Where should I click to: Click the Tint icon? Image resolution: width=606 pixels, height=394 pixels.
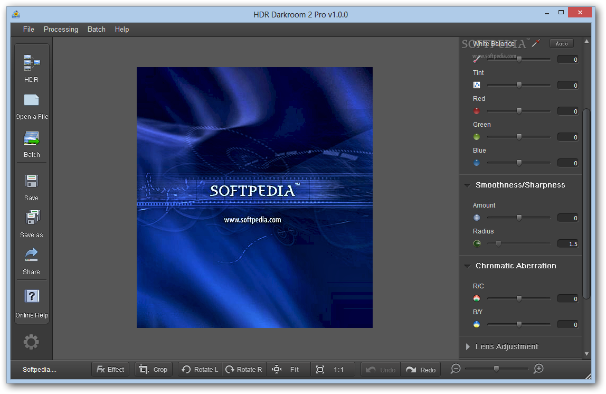coord(477,85)
